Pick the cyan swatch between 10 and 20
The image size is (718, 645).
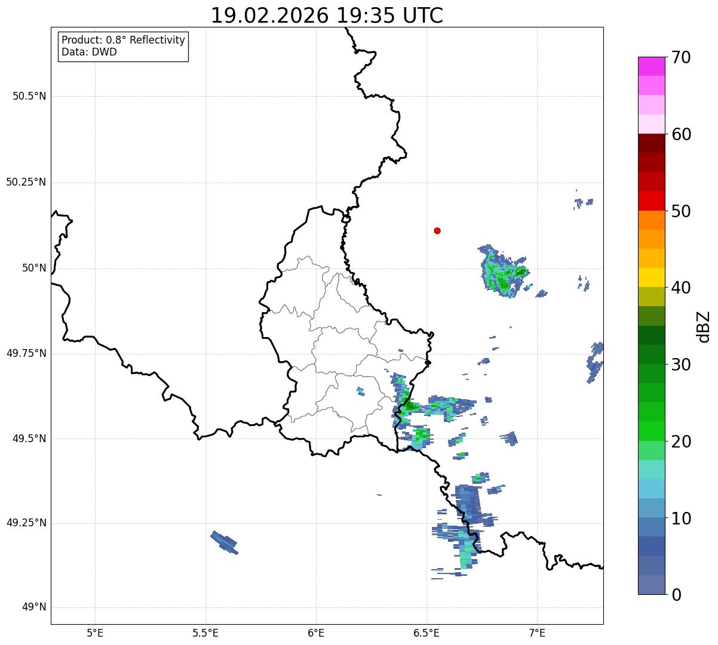tap(651, 489)
